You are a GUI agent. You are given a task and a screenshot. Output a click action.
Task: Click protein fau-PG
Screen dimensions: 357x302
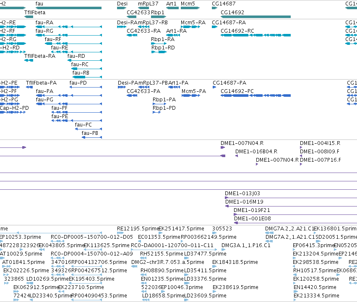[44, 100]
